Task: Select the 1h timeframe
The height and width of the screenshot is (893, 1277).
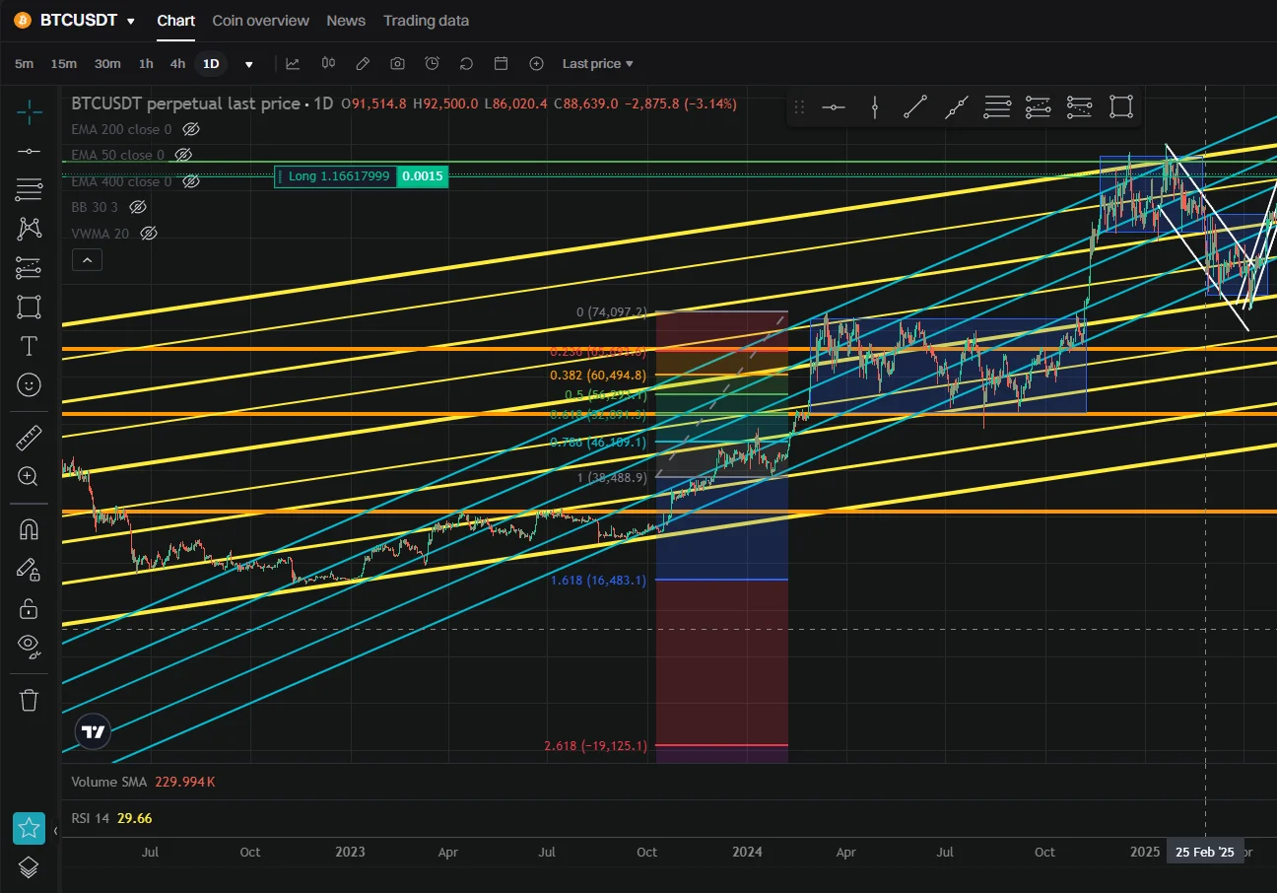Action: coord(146,63)
